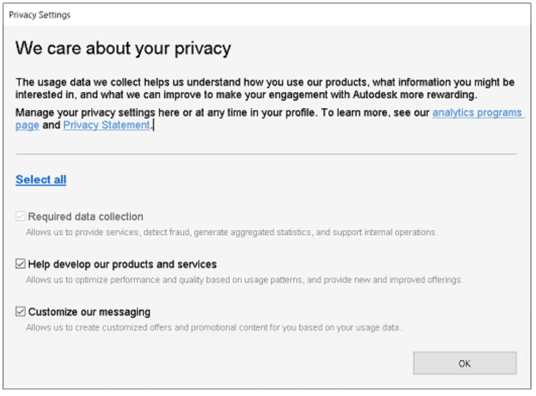Open the Privacy Statement link
Image resolution: width=536 pixels, height=396 pixels.
pyautogui.click(x=106, y=125)
